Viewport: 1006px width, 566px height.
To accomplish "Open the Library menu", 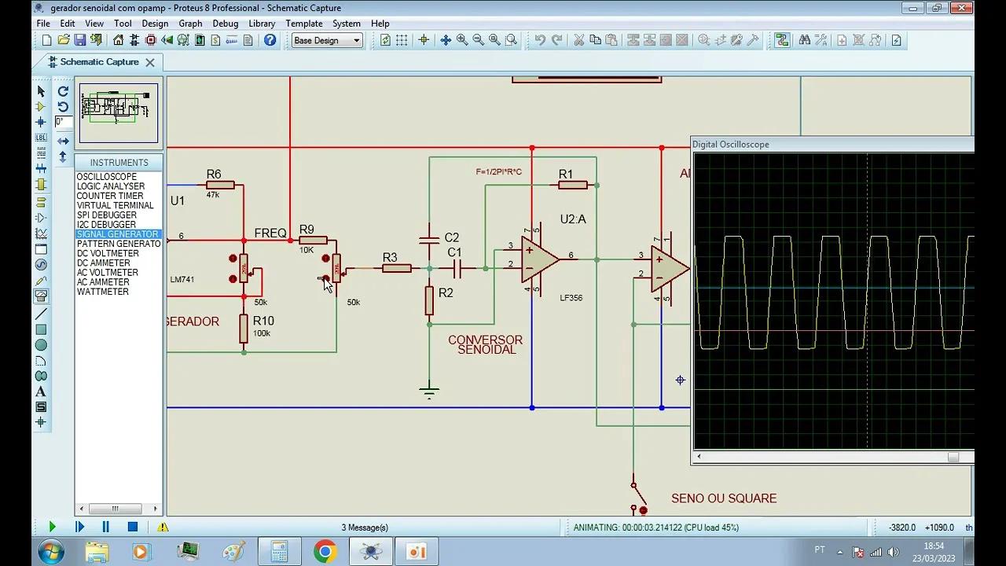I will pos(262,24).
